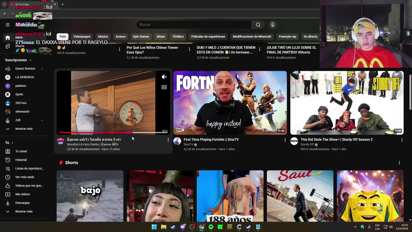The image size is (412, 232).
Task: Select the Música filter chip
Action: 103,36
